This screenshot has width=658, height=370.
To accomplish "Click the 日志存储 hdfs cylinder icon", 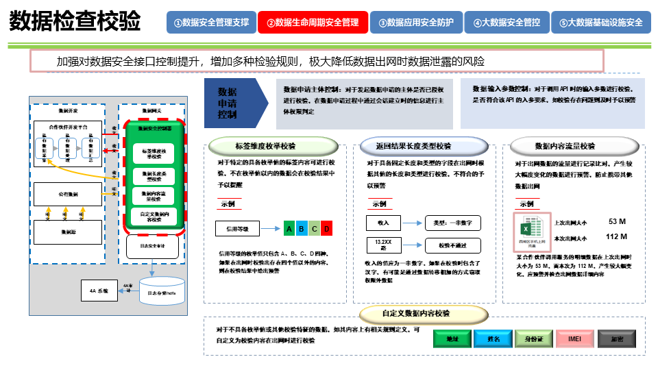I will pyautogui.click(x=162, y=291).
